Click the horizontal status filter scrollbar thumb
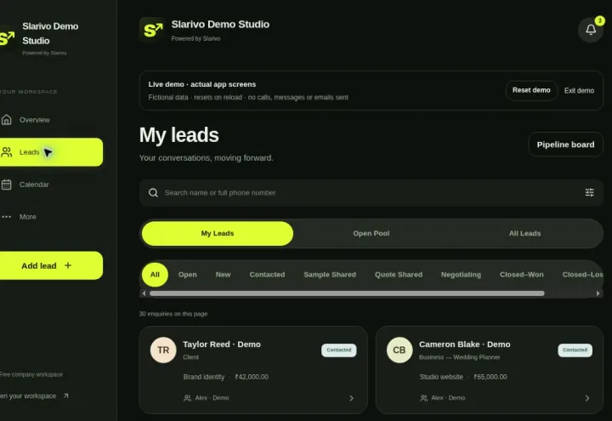The image size is (612, 421). 347,293
